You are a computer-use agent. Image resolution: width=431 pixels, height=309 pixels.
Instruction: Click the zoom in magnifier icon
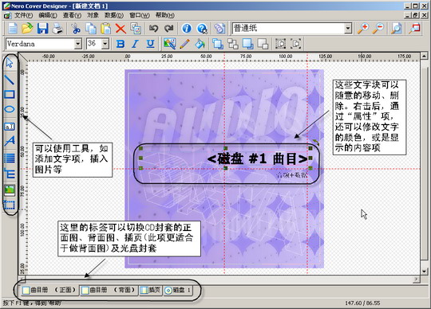coord(363,28)
